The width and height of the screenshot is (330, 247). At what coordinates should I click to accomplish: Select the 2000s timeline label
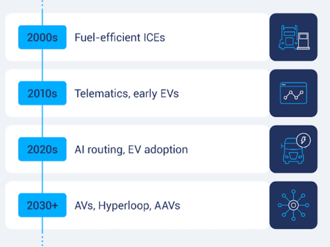tap(42, 37)
